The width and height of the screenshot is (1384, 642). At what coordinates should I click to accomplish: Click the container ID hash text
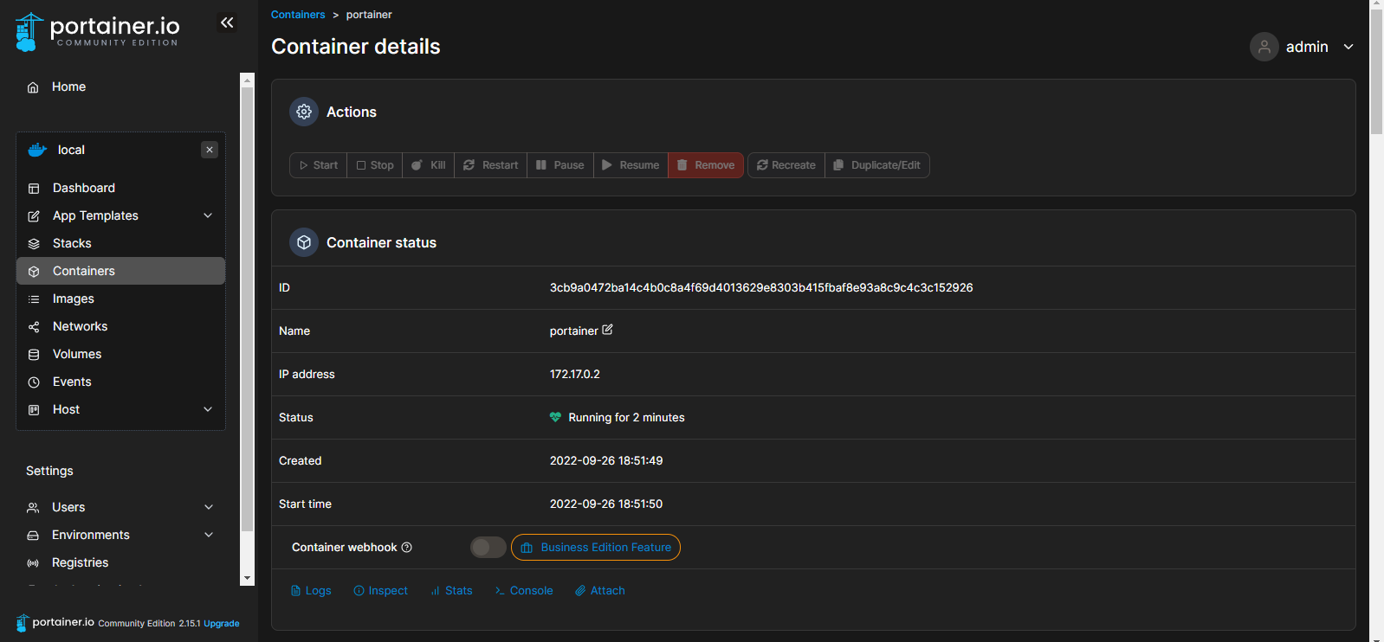point(761,287)
